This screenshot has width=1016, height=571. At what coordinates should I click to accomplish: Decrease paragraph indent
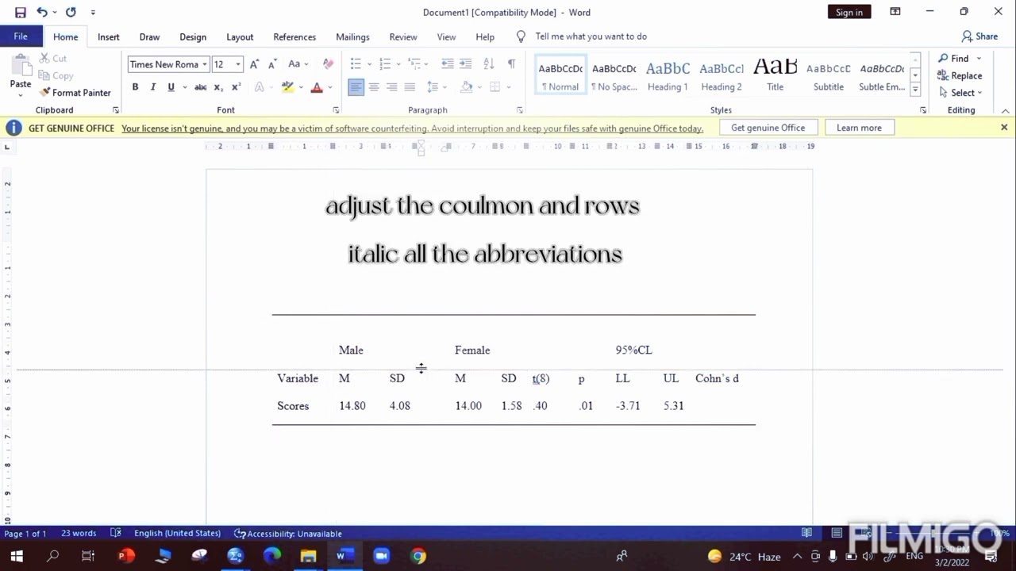pos(448,64)
